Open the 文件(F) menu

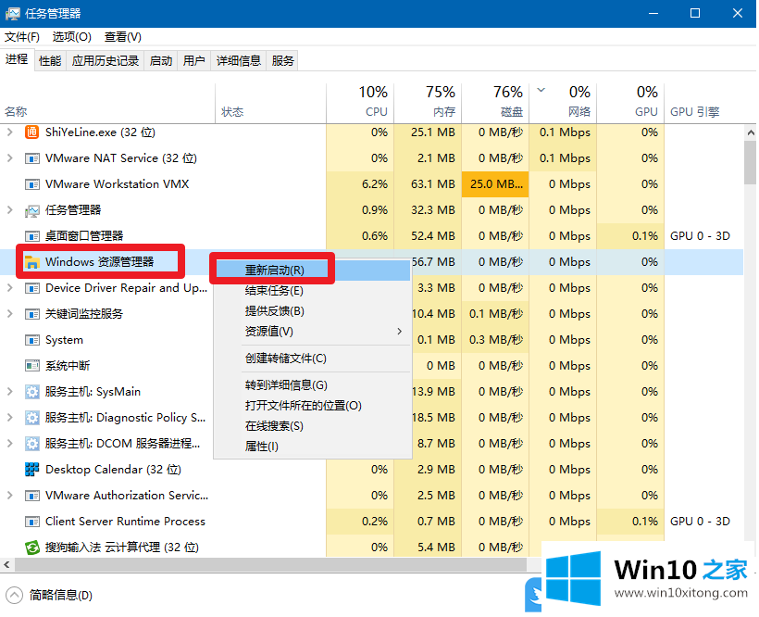[22, 37]
